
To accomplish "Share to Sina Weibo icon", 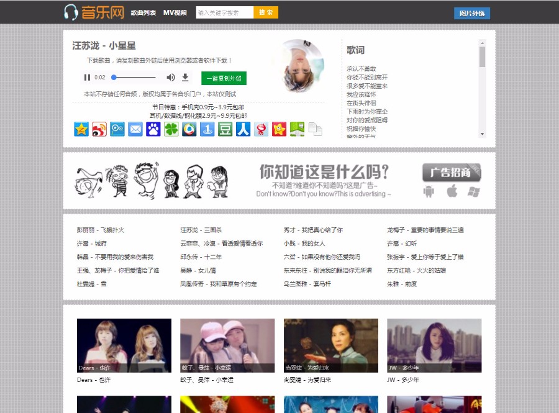I will (99, 129).
